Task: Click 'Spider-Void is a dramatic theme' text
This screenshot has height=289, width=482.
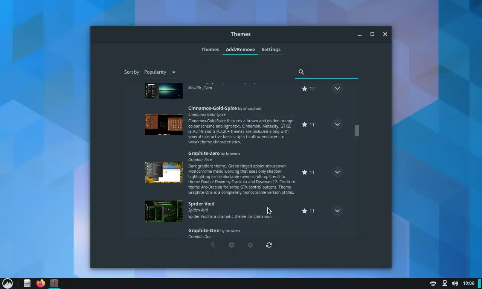Action: [230, 216]
